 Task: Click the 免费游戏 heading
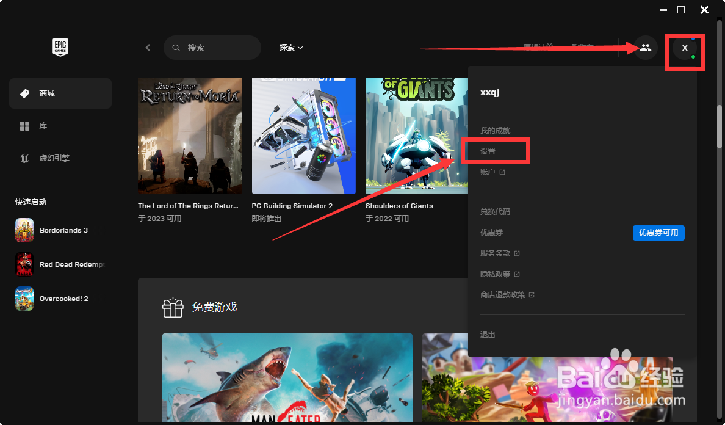[215, 307]
